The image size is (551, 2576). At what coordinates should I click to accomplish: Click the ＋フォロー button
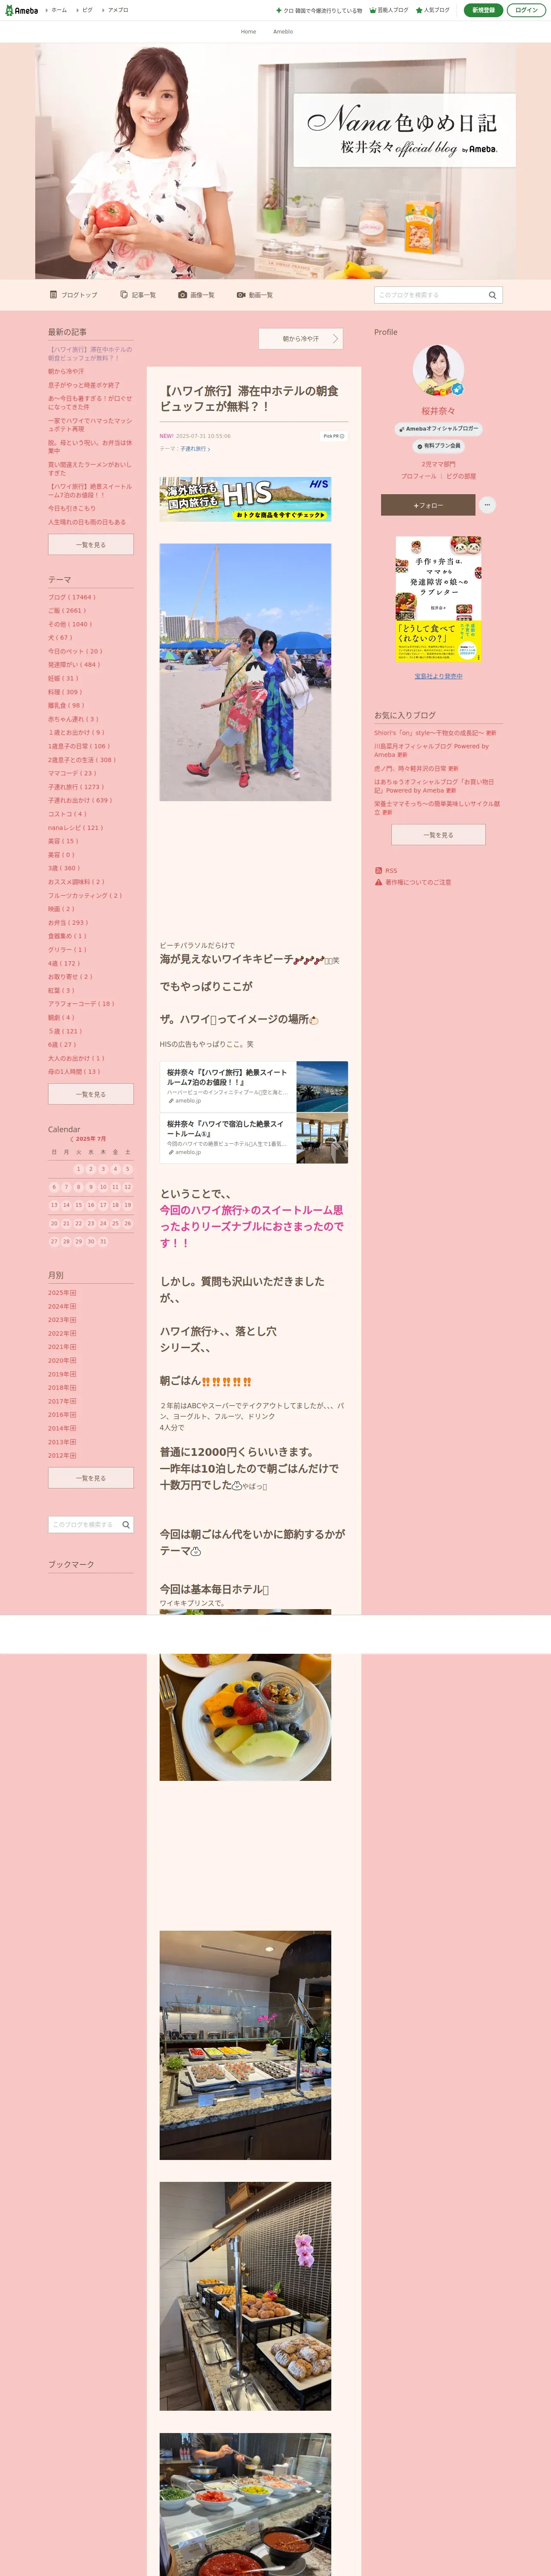(x=428, y=505)
